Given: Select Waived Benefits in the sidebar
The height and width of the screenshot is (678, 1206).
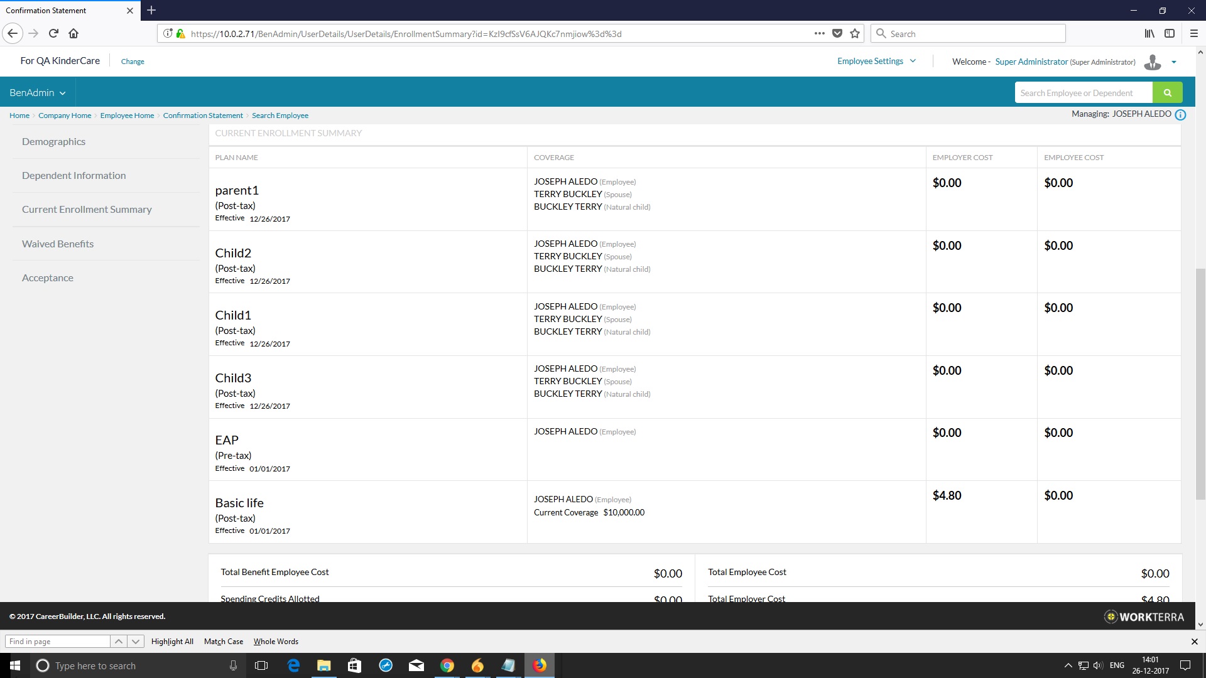Looking at the screenshot, I should pos(58,244).
